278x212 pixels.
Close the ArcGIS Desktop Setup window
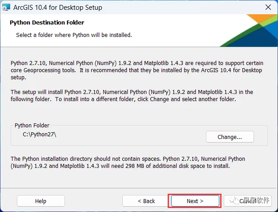(269, 7)
